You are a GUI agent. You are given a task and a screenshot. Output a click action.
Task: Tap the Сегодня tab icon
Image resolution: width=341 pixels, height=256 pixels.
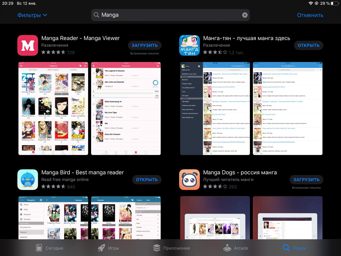click(39, 248)
